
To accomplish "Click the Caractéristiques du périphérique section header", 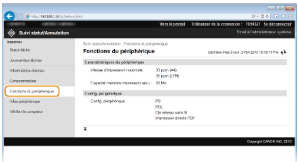I will coord(185,62).
